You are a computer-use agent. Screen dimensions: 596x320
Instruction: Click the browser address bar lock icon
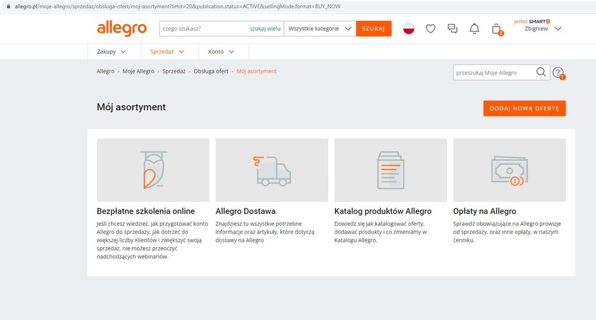pos(8,6)
